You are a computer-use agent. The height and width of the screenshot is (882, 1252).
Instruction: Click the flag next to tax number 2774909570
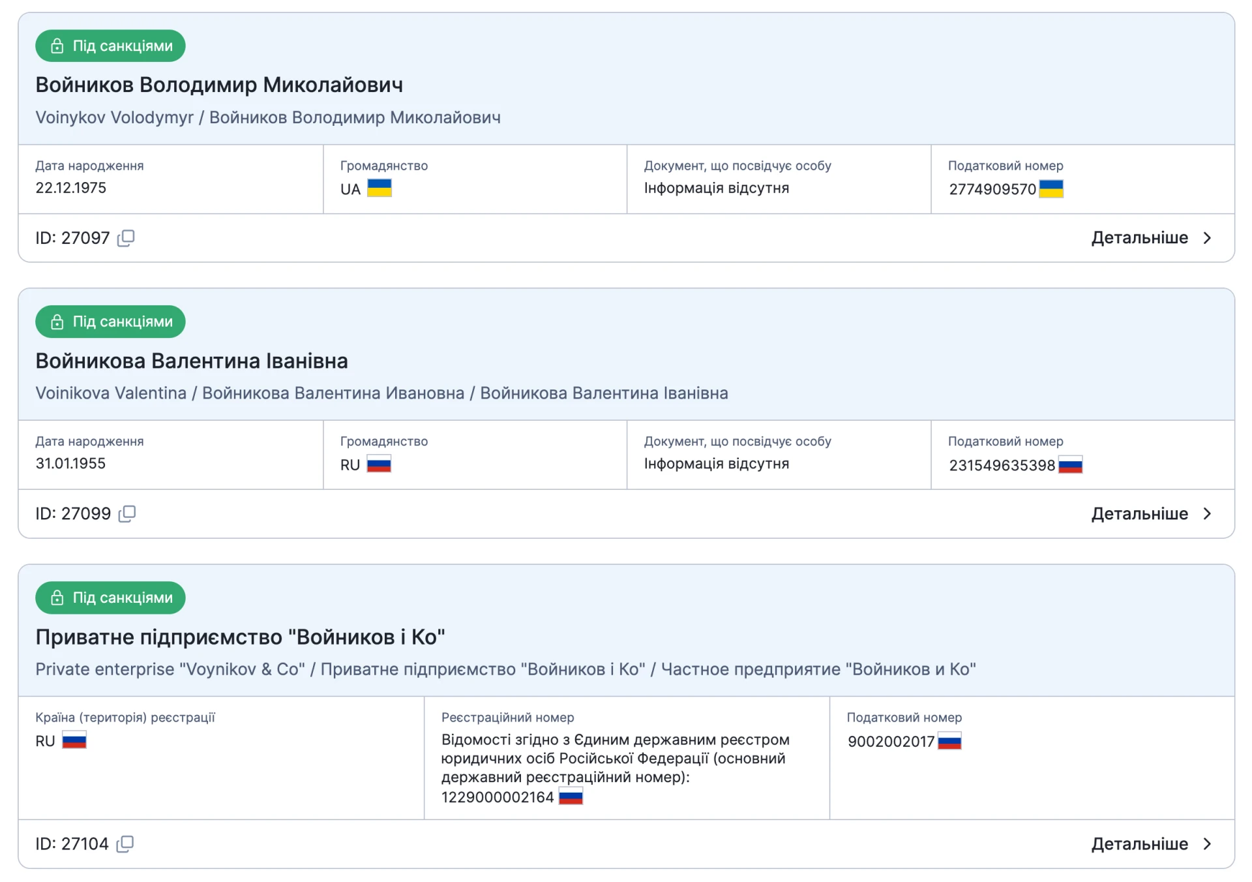(x=1051, y=189)
